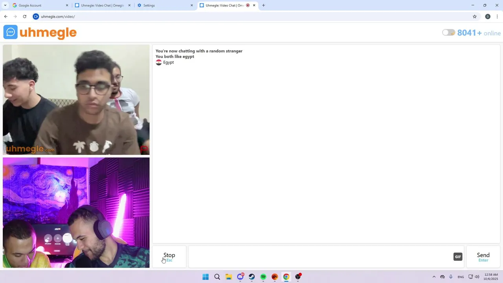Open Discord from the taskbar

[x=240, y=277]
